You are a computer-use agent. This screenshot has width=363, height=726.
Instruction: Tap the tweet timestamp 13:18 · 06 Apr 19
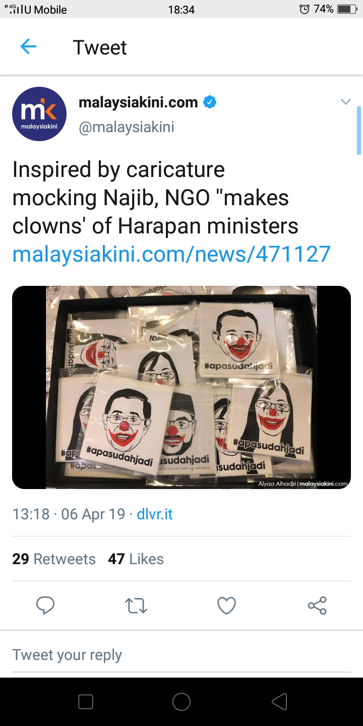coord(69,514)
